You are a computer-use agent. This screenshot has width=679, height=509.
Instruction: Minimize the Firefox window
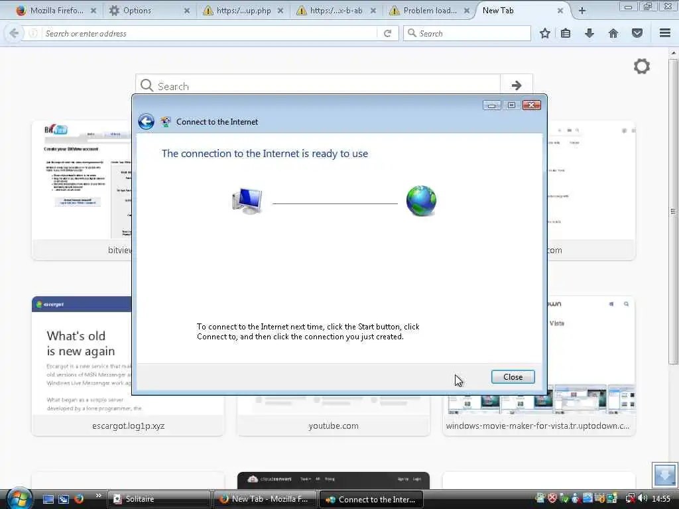629,7
